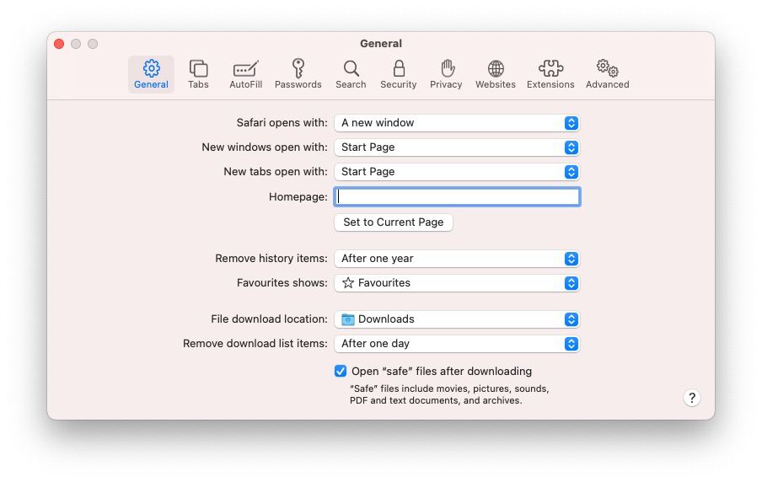Click the "New windows open with:" label
This screenshot has height=482, width=762.
coord(265,147)
